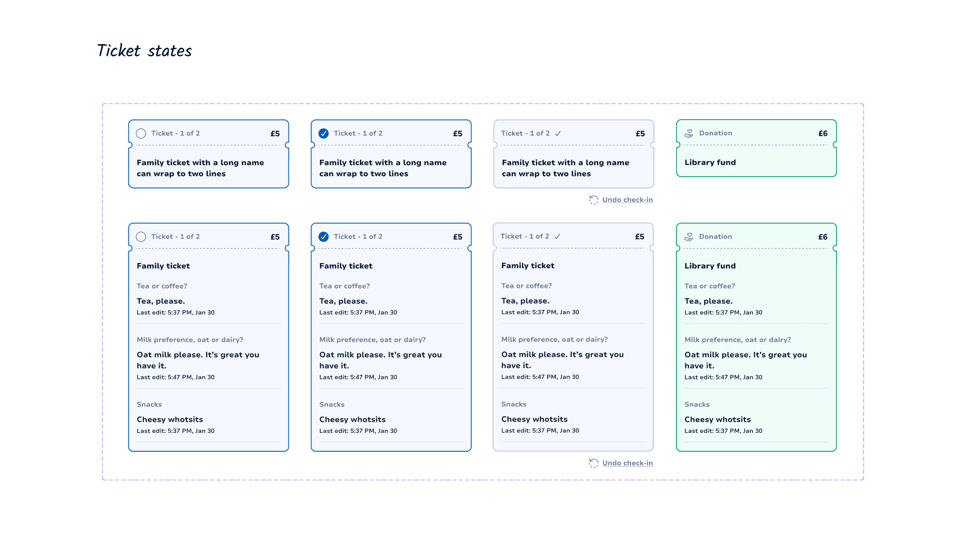Click the £6 price on collapsed Donation card
Screen dimensions: 966x552
tap(822, 133)
